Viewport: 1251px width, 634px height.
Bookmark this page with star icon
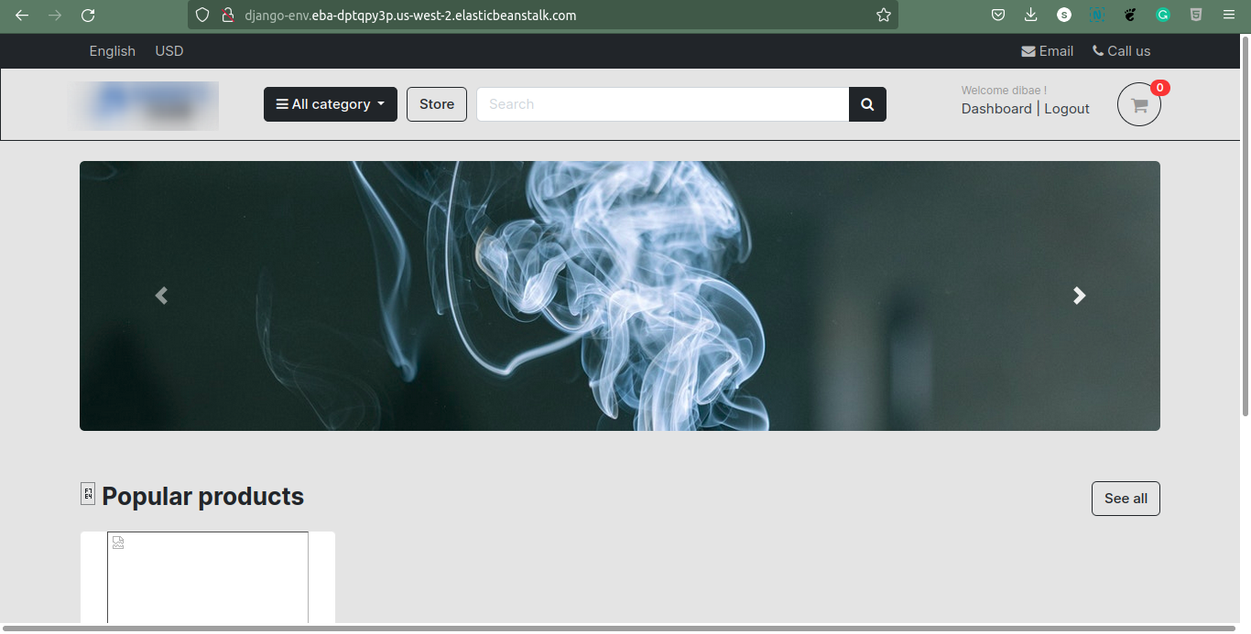coord(883,16)
